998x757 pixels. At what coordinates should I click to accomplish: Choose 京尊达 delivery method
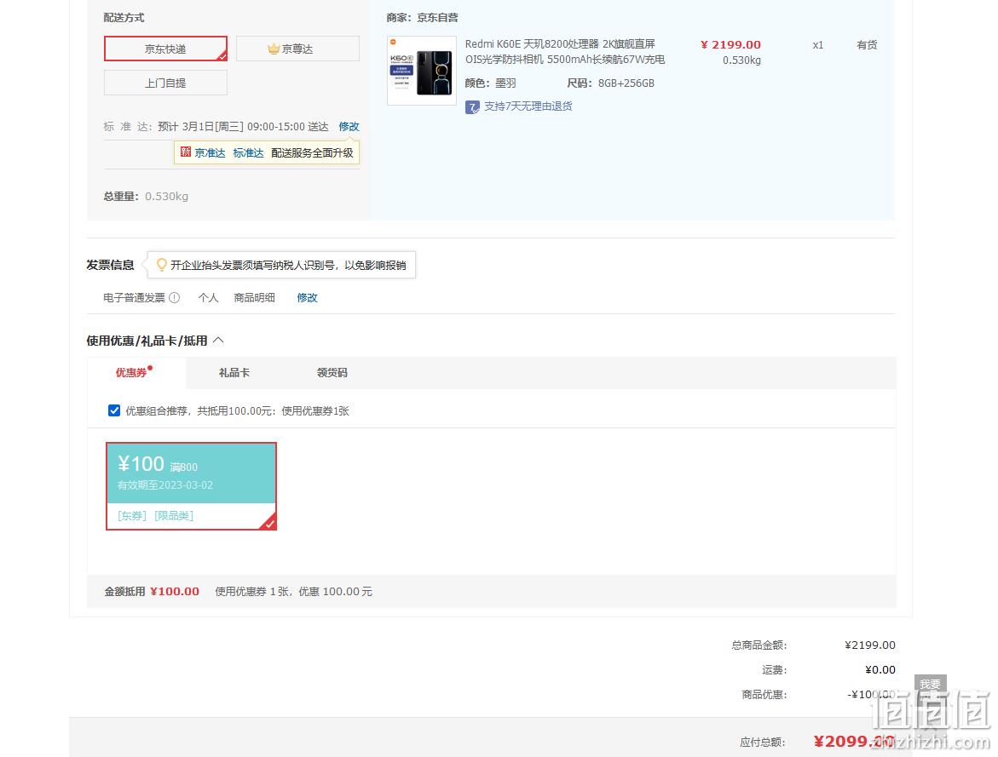(x=298, y=49)
